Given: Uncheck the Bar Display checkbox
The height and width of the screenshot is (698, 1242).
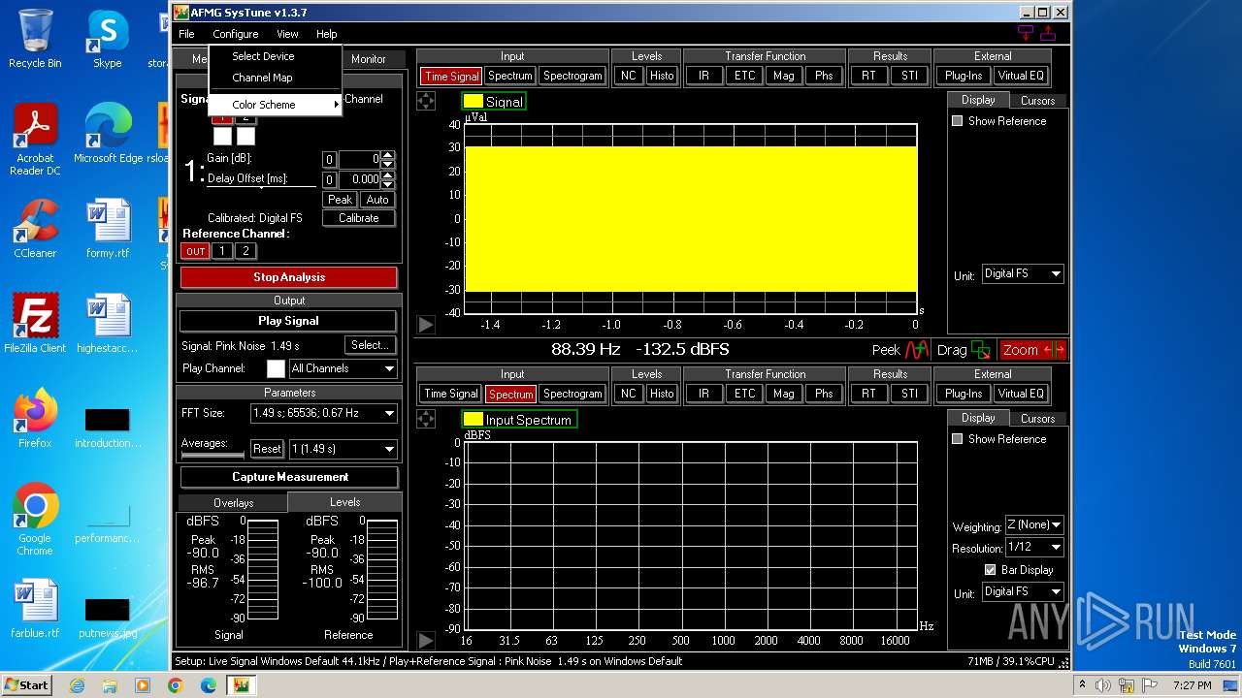Looking at the screenshot, I should point(990,570).
